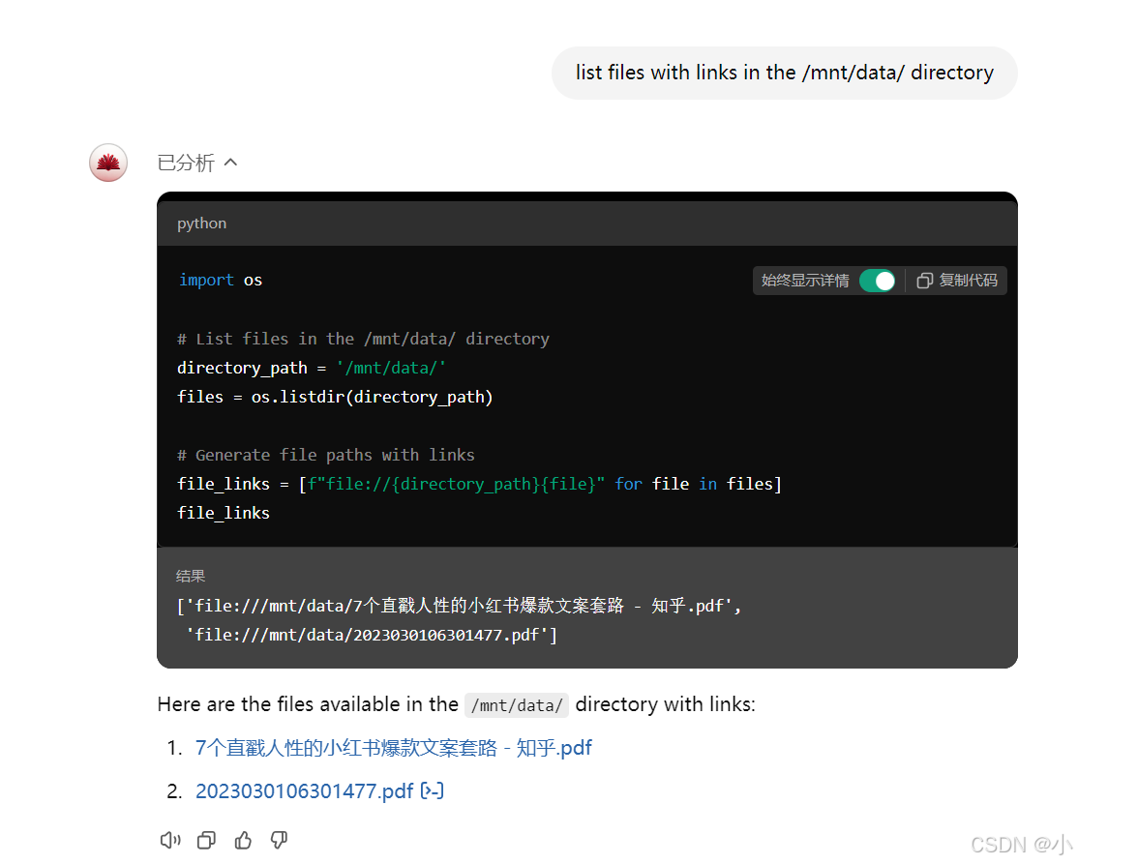Open the 2023030106301477.pdf file link
This screenshot has width=1138, height=864.
(x=304, y=791)
